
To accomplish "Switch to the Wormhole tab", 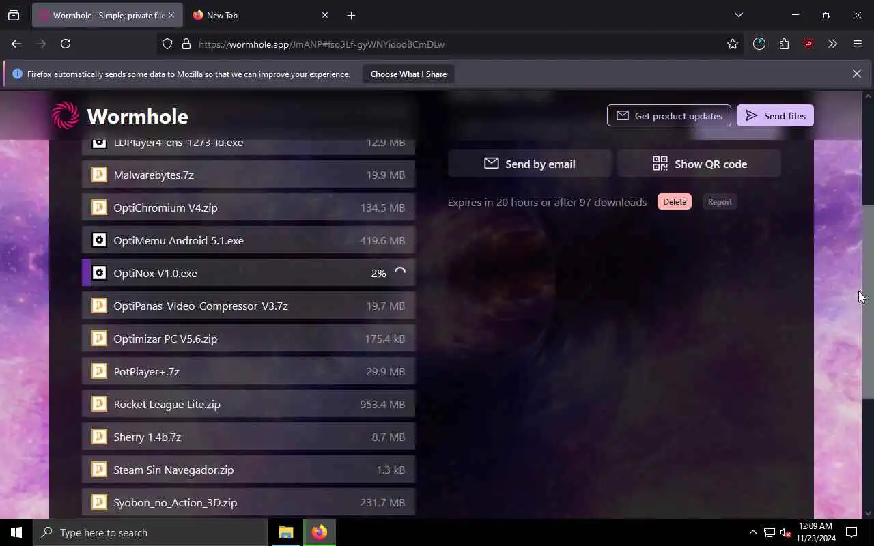I will click(107, 15).
